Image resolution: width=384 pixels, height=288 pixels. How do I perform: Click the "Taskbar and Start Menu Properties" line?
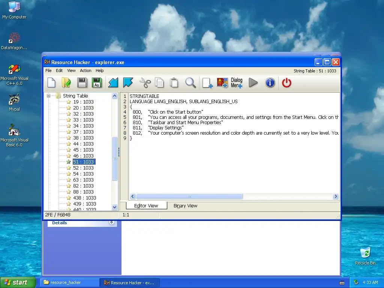185,123
